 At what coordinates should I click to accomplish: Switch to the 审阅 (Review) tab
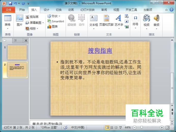(104, 10)
